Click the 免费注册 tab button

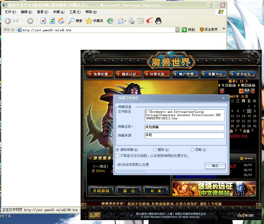pos(100,74)
